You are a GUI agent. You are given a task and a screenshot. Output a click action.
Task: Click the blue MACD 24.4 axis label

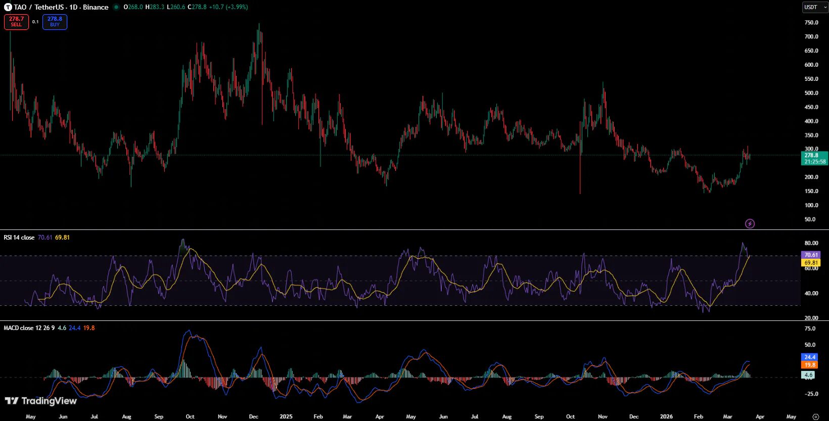click(x=810, y=357)
